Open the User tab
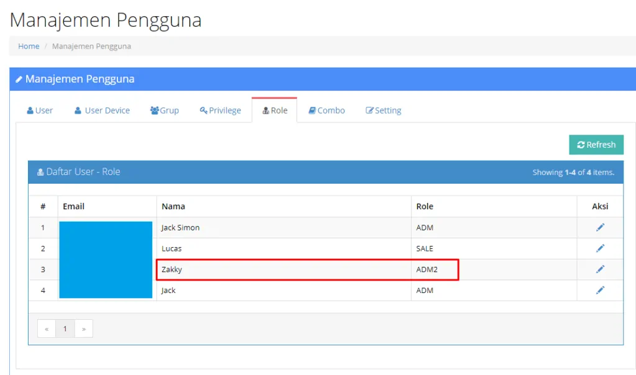Screen dimensions: 636x375 tap(40, 111)
